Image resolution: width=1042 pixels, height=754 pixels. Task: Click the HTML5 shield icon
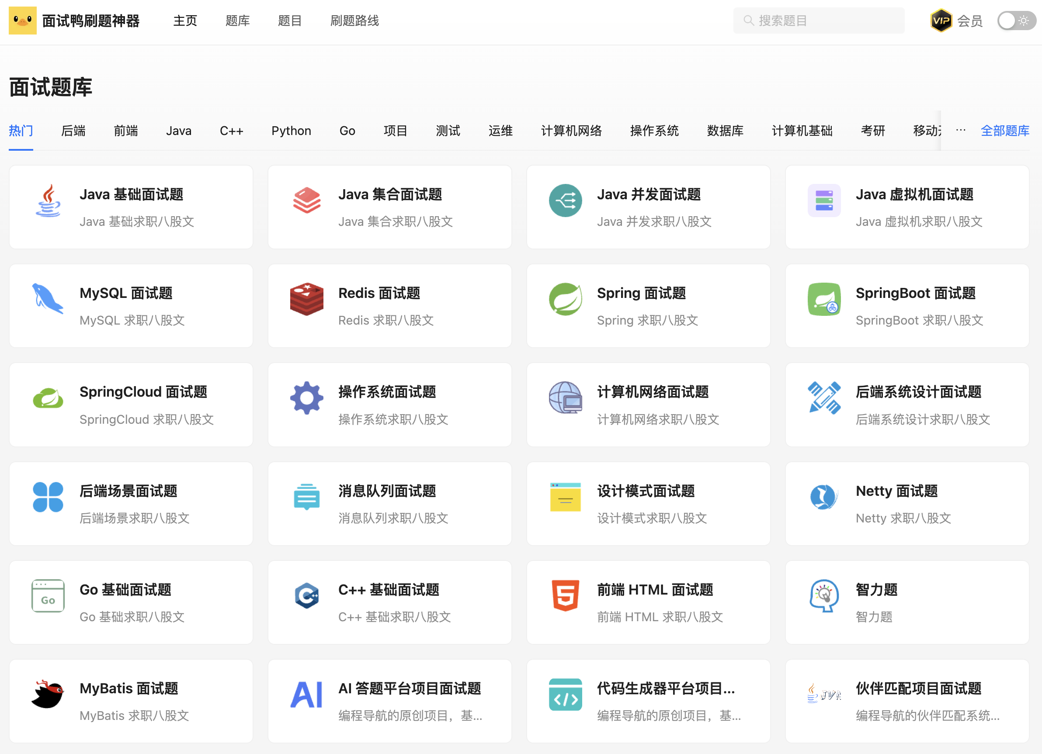566,596
